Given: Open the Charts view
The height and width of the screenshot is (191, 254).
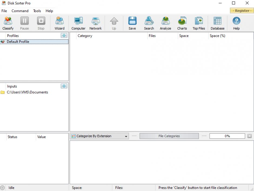Looking at the screenshot, I should (x=182, y=23).
